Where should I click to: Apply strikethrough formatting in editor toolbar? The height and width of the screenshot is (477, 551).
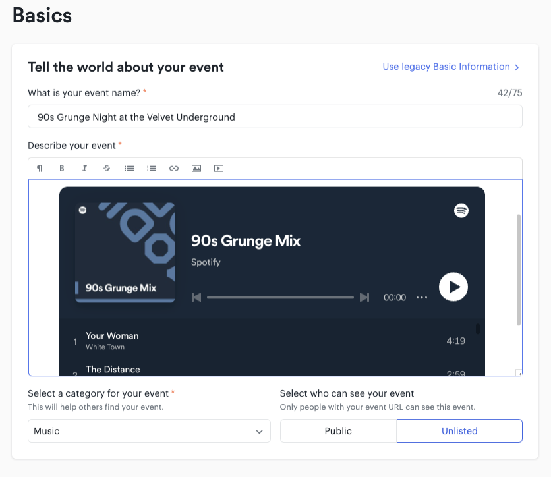coord(107,169)
